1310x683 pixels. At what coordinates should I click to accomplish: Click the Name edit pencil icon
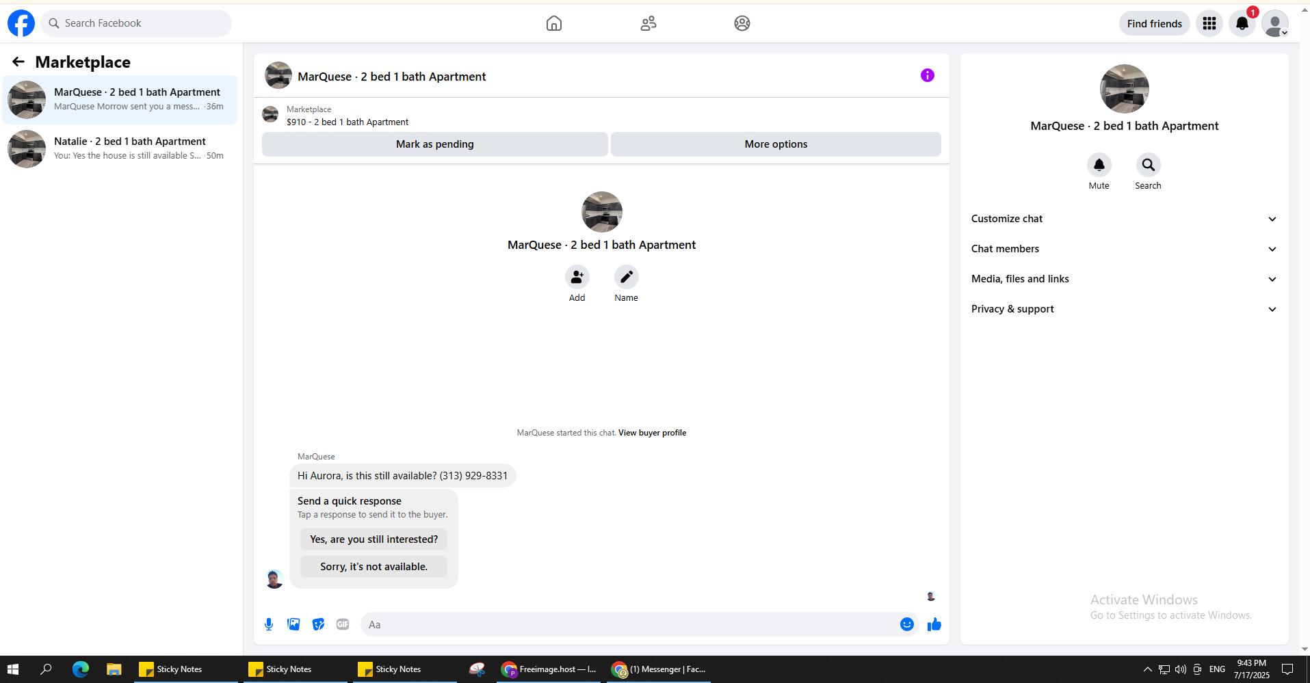(626, 277)
